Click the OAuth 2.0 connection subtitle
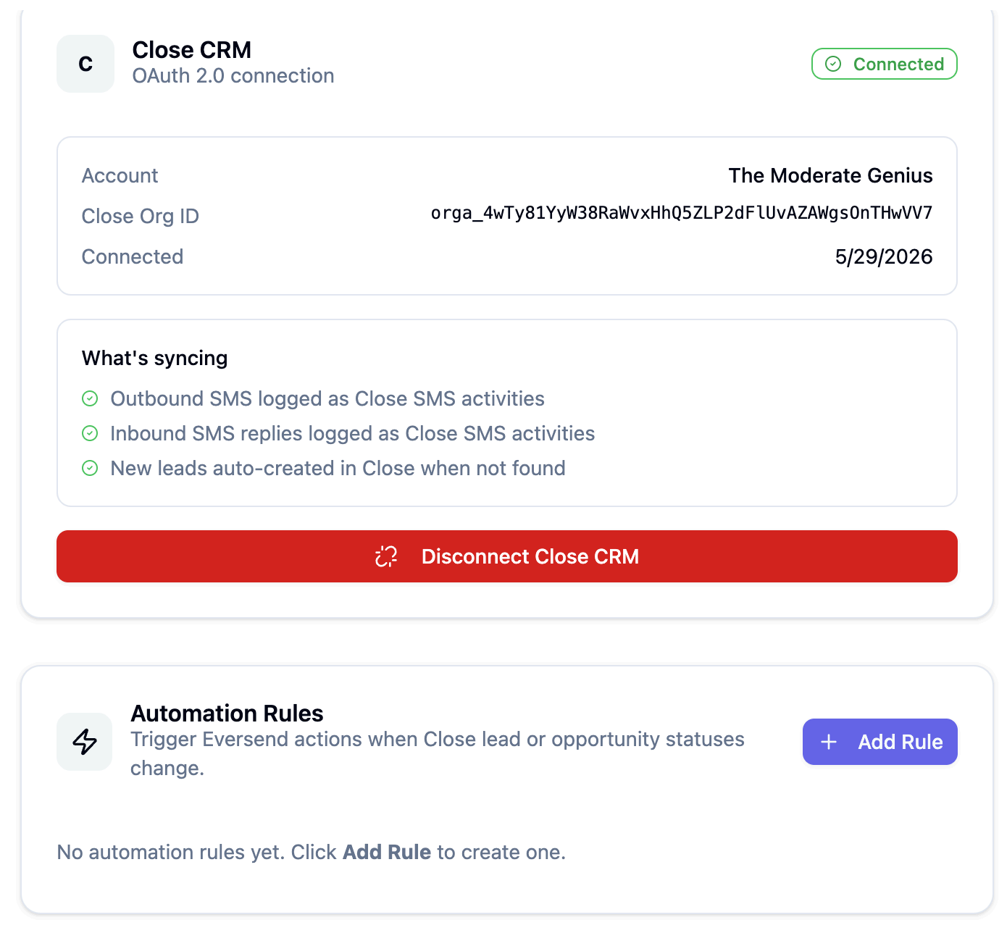This screenshot has width=1007, height=933. click(233, 75)
